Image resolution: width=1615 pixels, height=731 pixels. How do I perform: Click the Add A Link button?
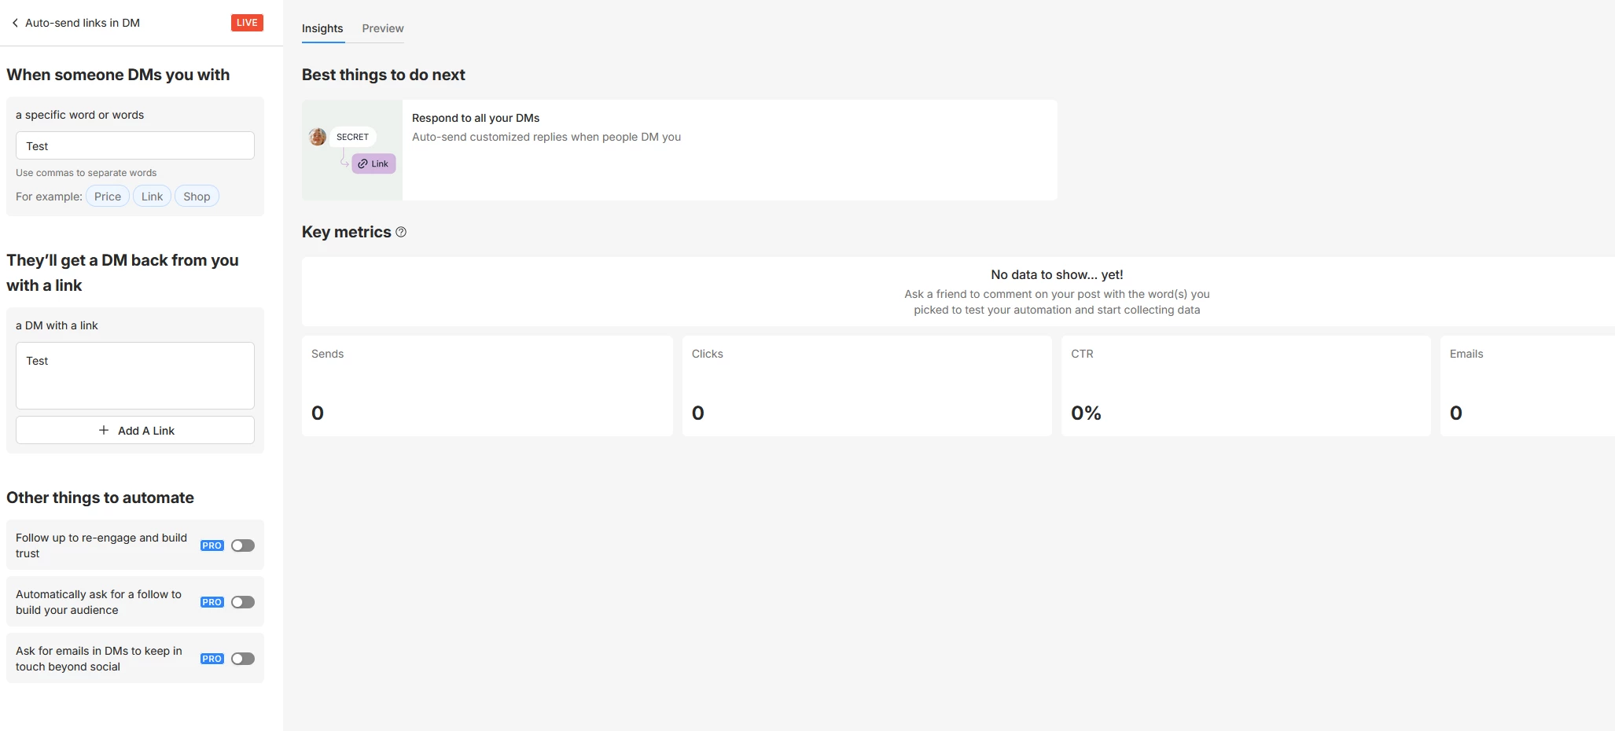(x=135, y=430)
